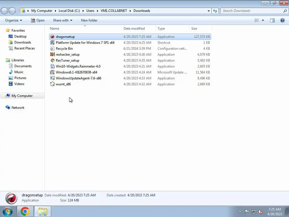Click the WindowsUpdateAgent-7.6-x86 icon
Image resolution: width=289 pixels, height=217 pixels.
pos(52,78)
